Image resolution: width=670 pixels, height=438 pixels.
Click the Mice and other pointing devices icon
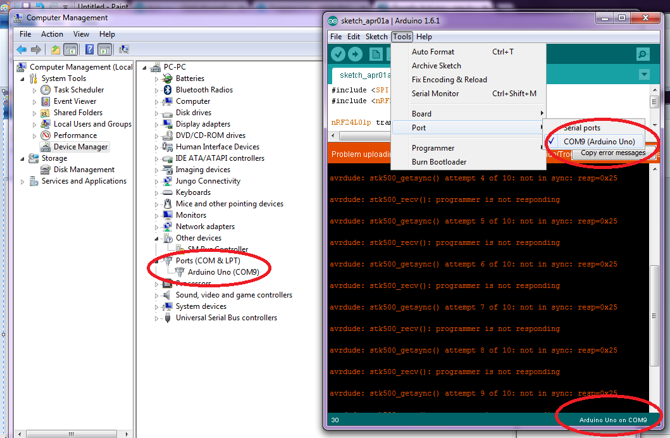(x=168, y=204)
